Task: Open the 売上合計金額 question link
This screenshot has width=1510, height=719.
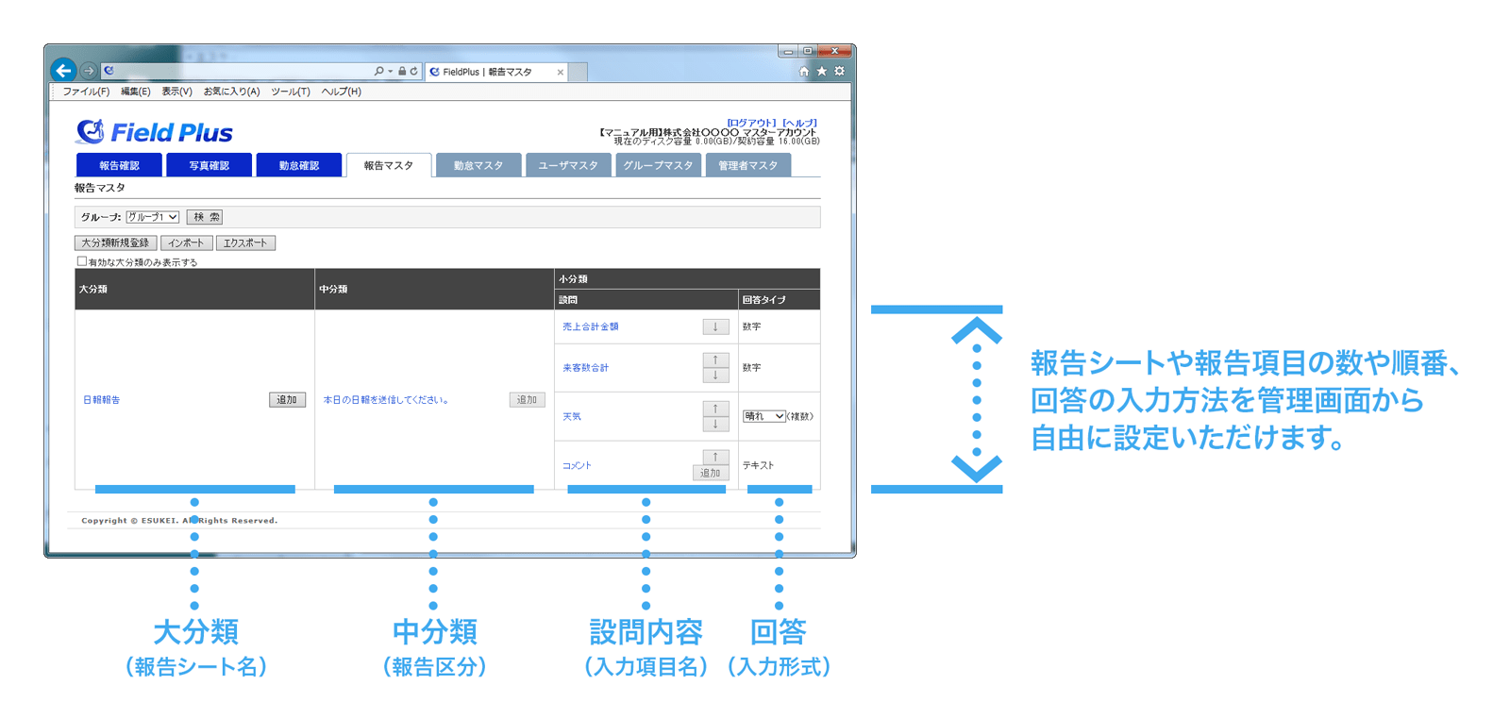Action: [591, 326]
